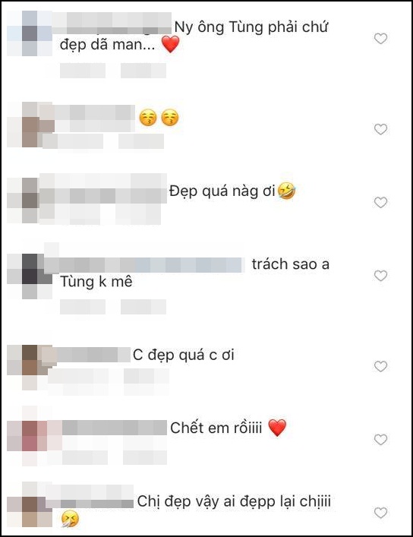
Task: Like the "Đẹp quá nàg ơi" comment
Action: (x=380, y=202)
